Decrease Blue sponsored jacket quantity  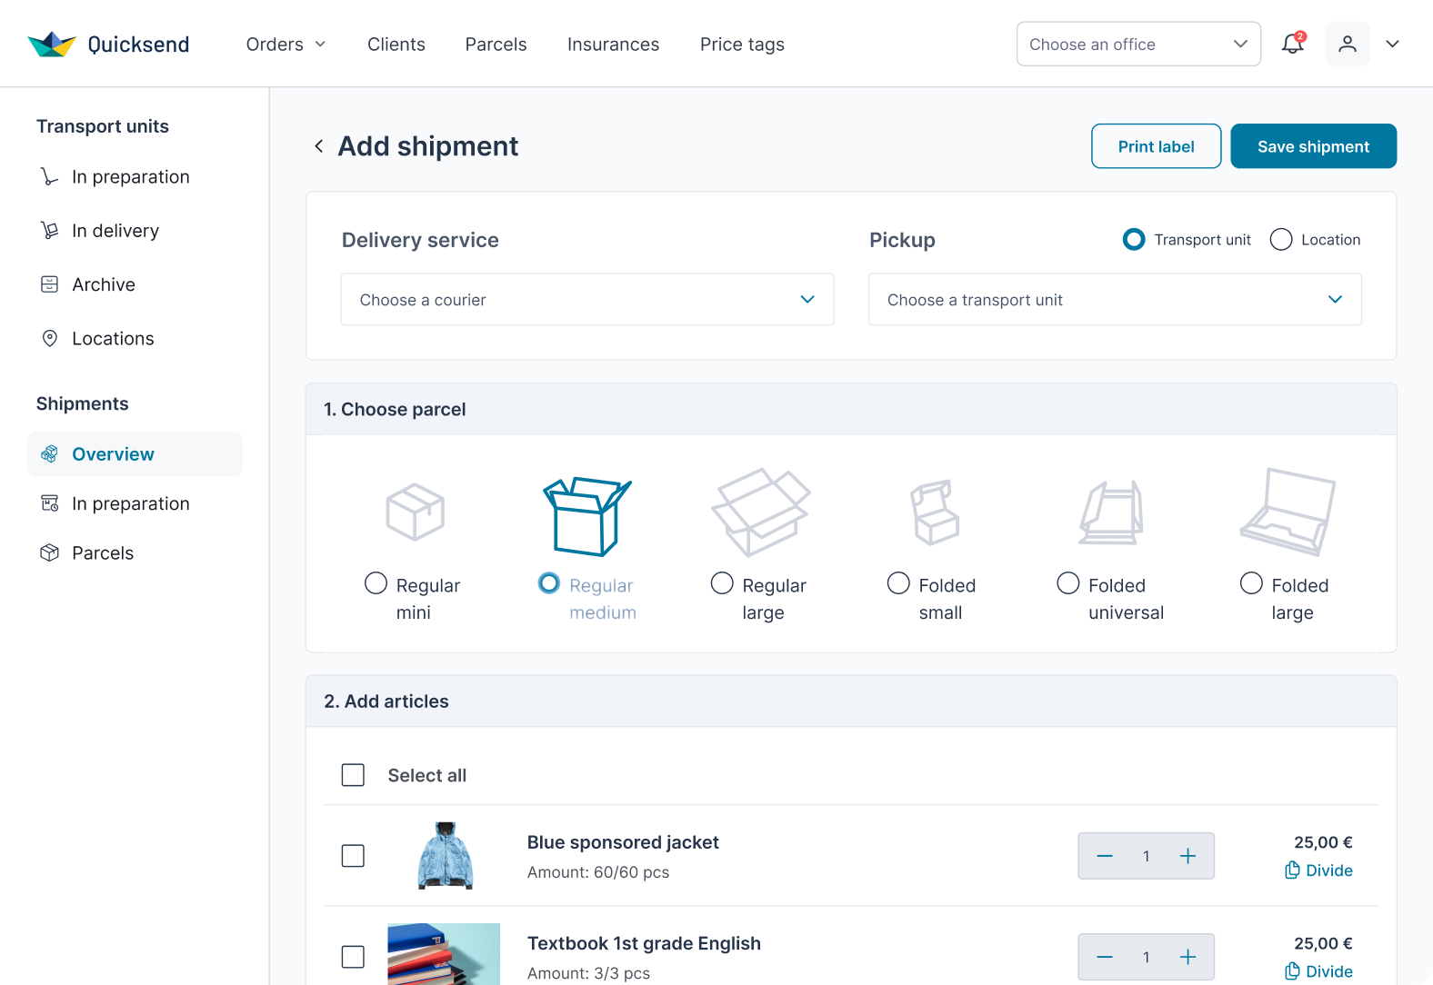[1105, 856]
